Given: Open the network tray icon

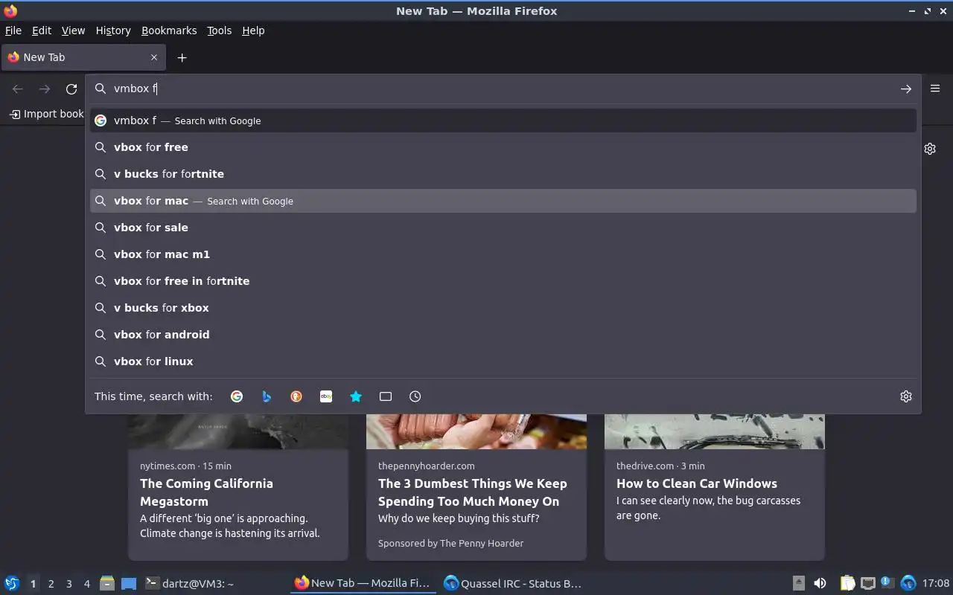Looking at the screenshot, I should [867, 583].
